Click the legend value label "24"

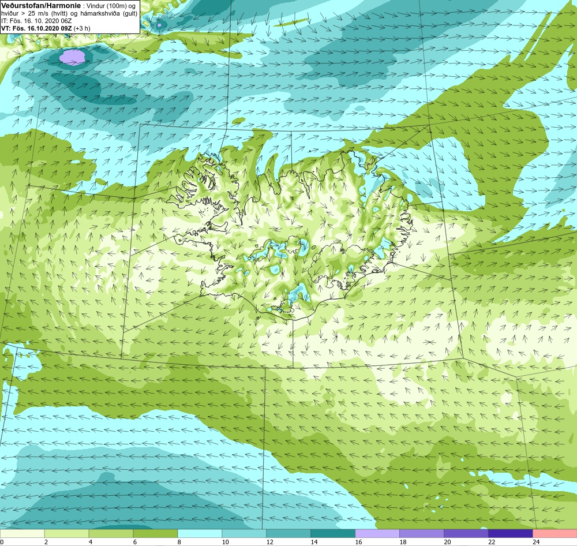536,542
